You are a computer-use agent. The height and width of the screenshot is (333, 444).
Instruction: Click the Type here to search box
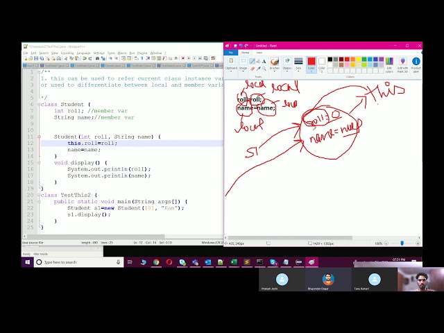click(78, 262)
